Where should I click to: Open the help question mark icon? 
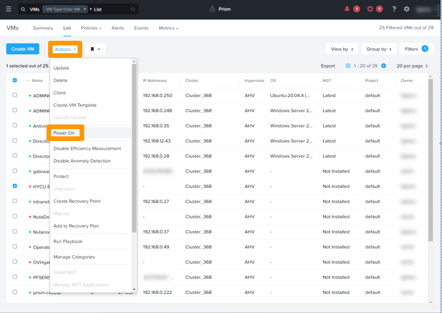394,9
